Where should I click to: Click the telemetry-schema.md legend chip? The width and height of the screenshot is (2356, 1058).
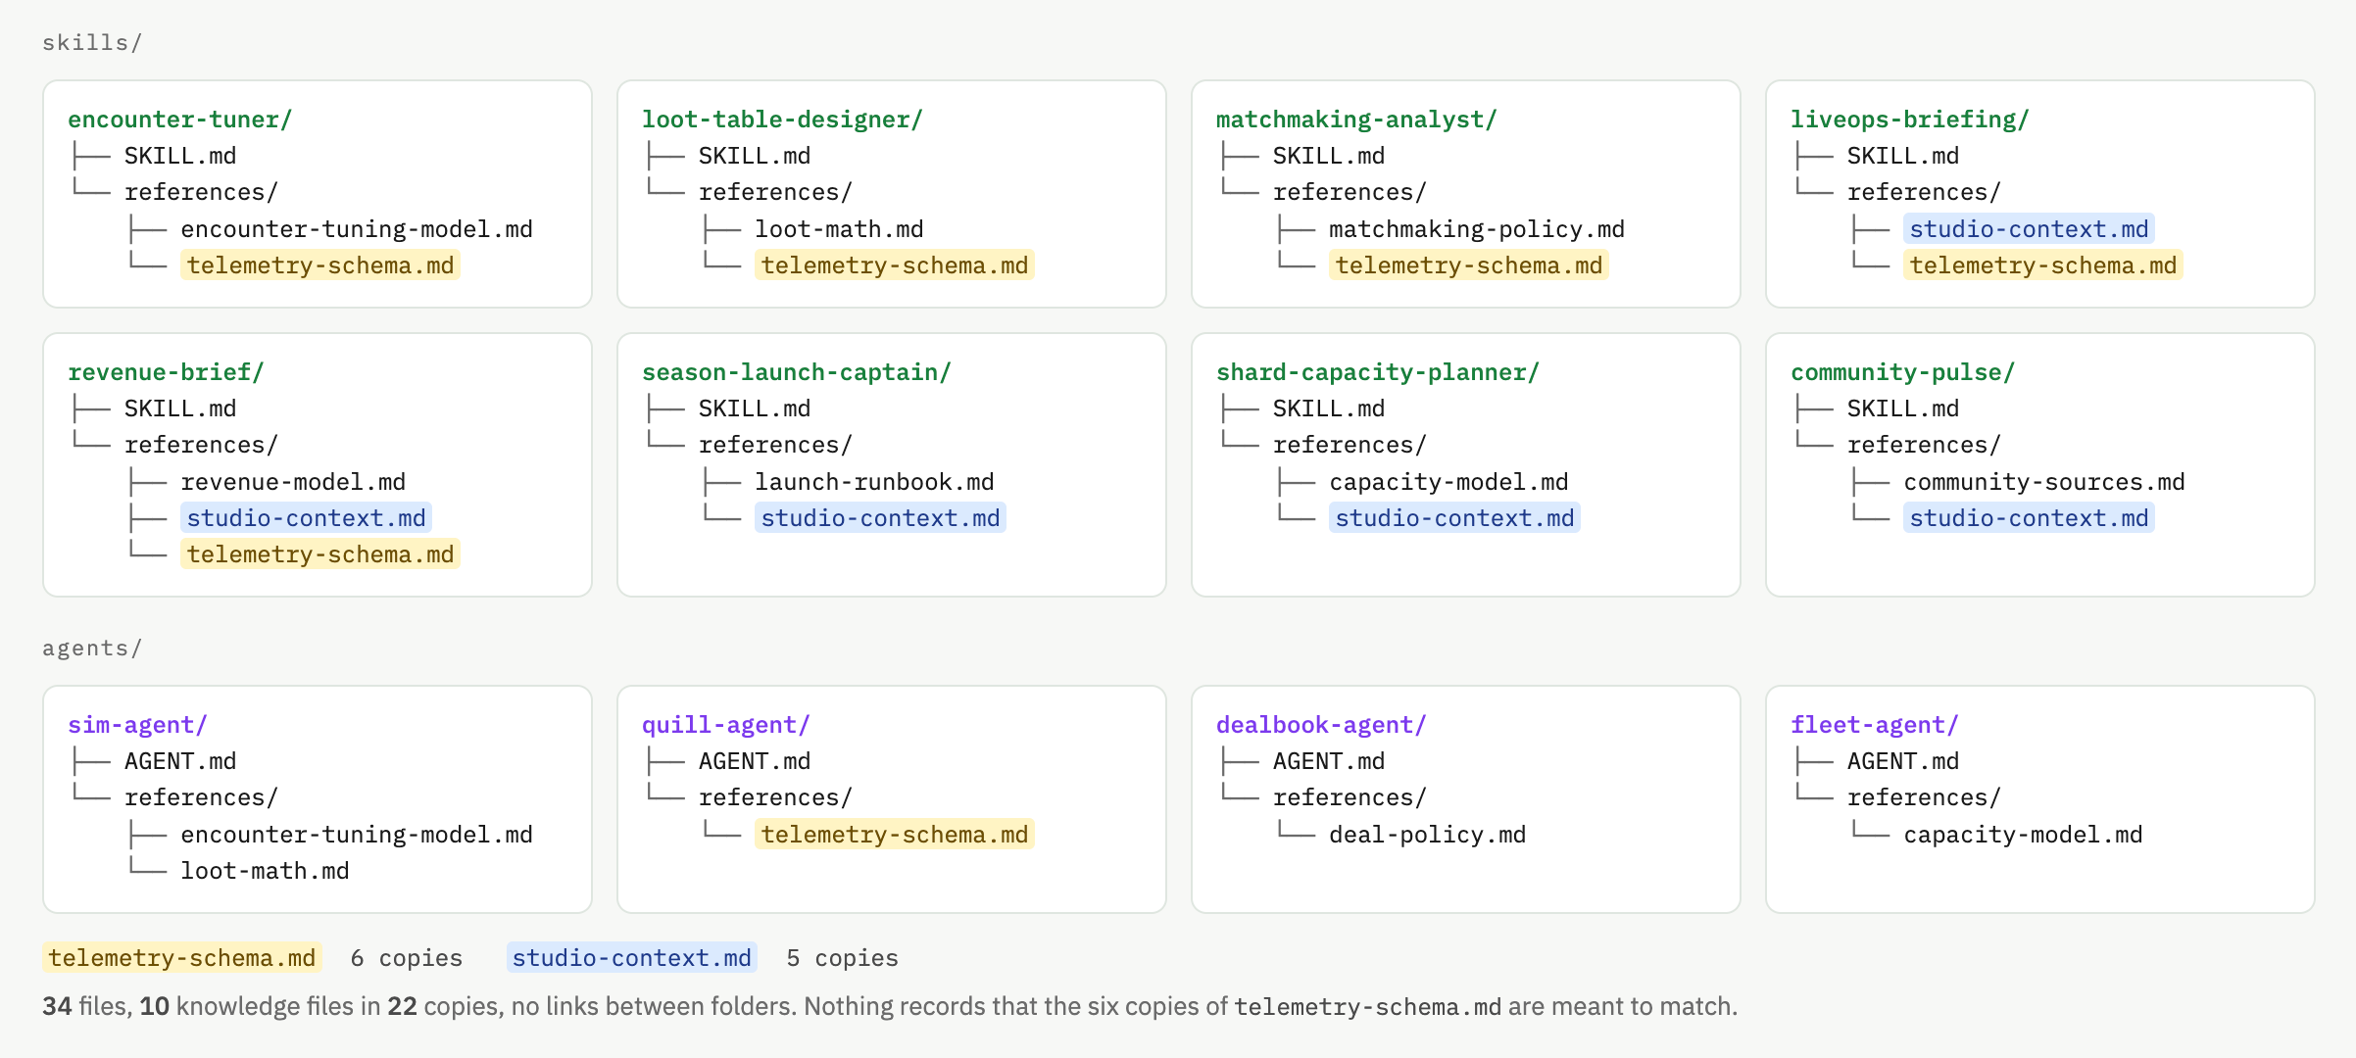pos(182,958)
